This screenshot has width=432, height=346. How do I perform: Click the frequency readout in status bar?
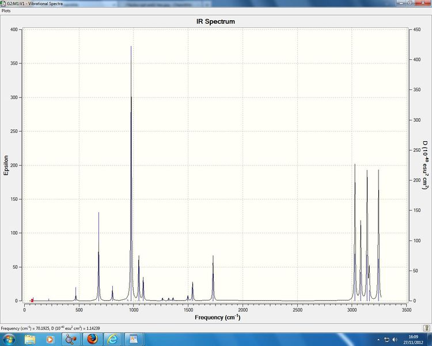click(x=51, y=328)
